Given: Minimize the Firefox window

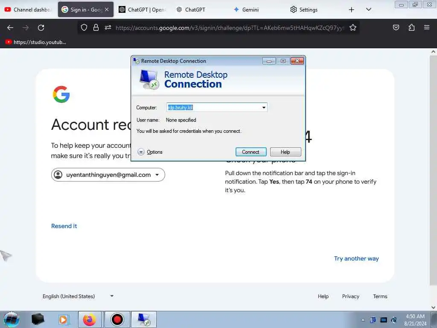Looking at the screenshot, I should [x=401, y=4].
